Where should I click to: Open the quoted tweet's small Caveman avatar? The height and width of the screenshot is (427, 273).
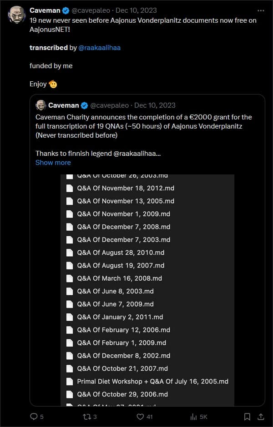40,105
